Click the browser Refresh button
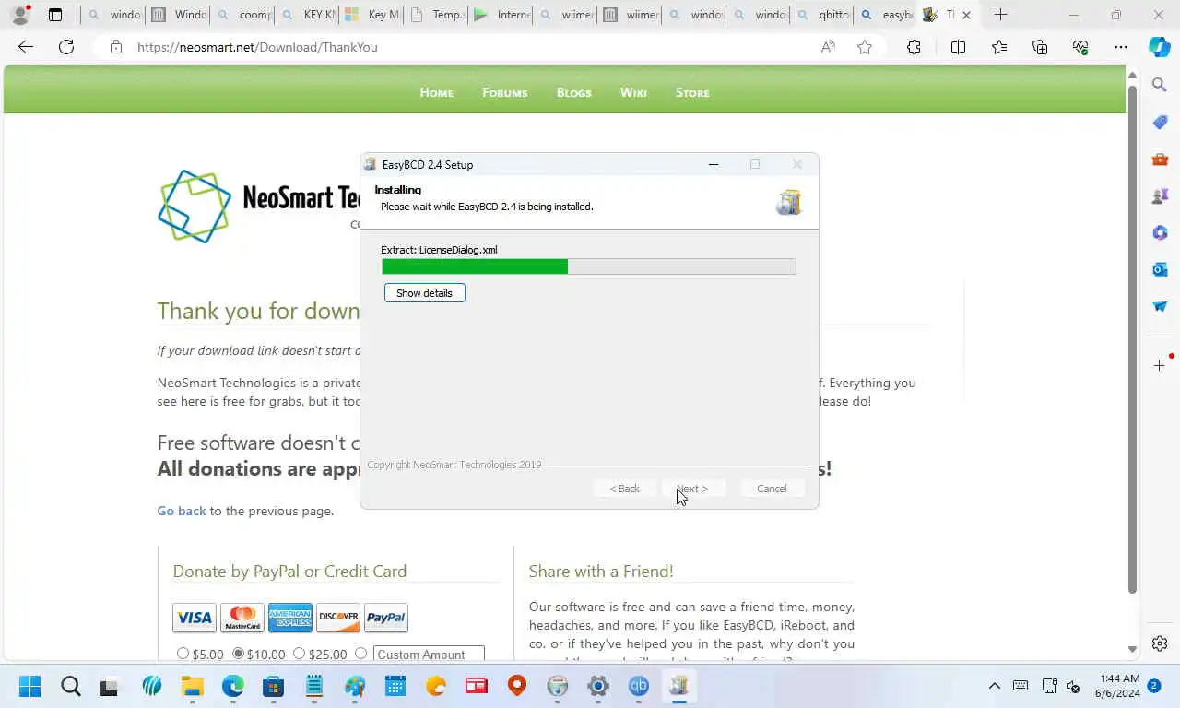The image size is (1180, 708). pyautogui.click(x=66, y=47)
